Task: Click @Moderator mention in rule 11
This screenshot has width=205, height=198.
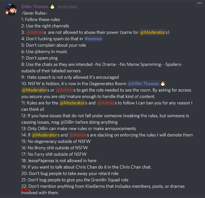Action: (x=72, y=103)
